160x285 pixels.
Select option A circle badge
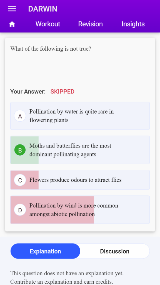pos(20,116)
